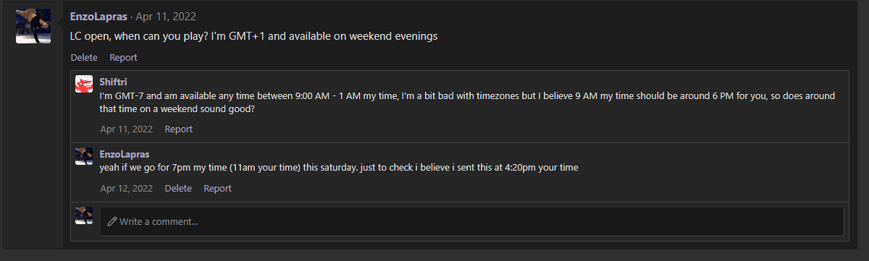Click EnzoLapras username in the reply

pyautogui.click(x=124, y=154)
